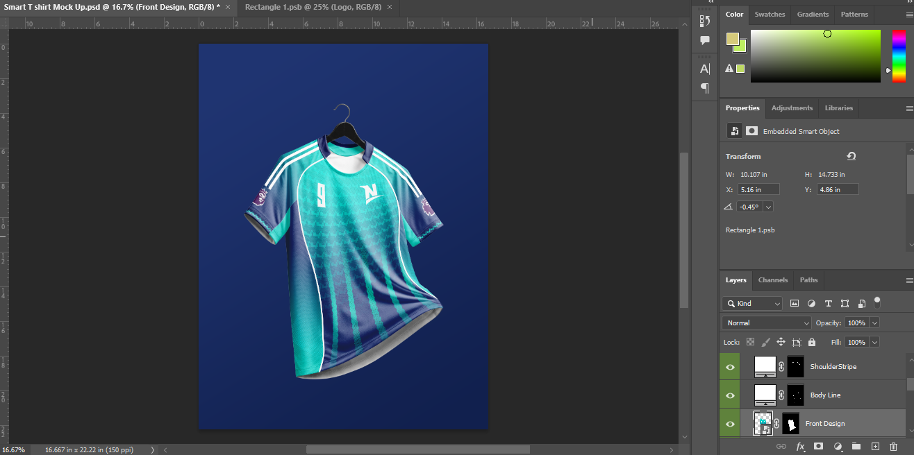Screen dimensions: 914x455
Task: Toggle lock artboard nesting
Action: (796, 342)
